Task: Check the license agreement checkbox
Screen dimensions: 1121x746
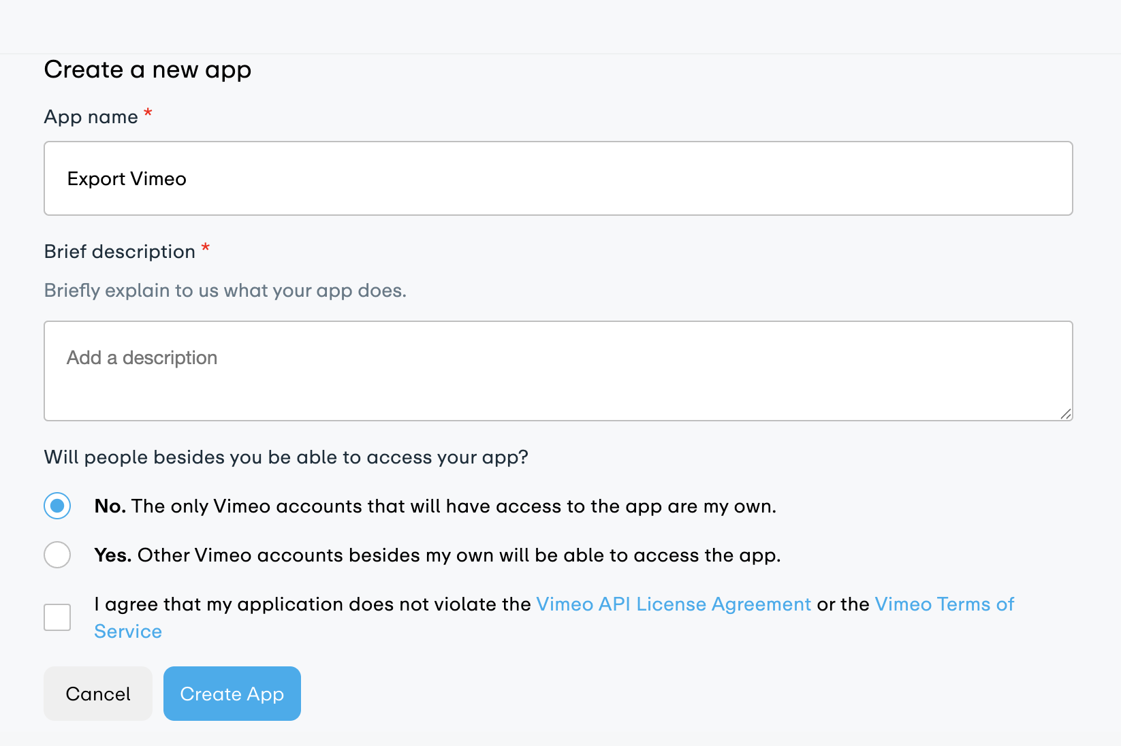Action: coord(57,617)
